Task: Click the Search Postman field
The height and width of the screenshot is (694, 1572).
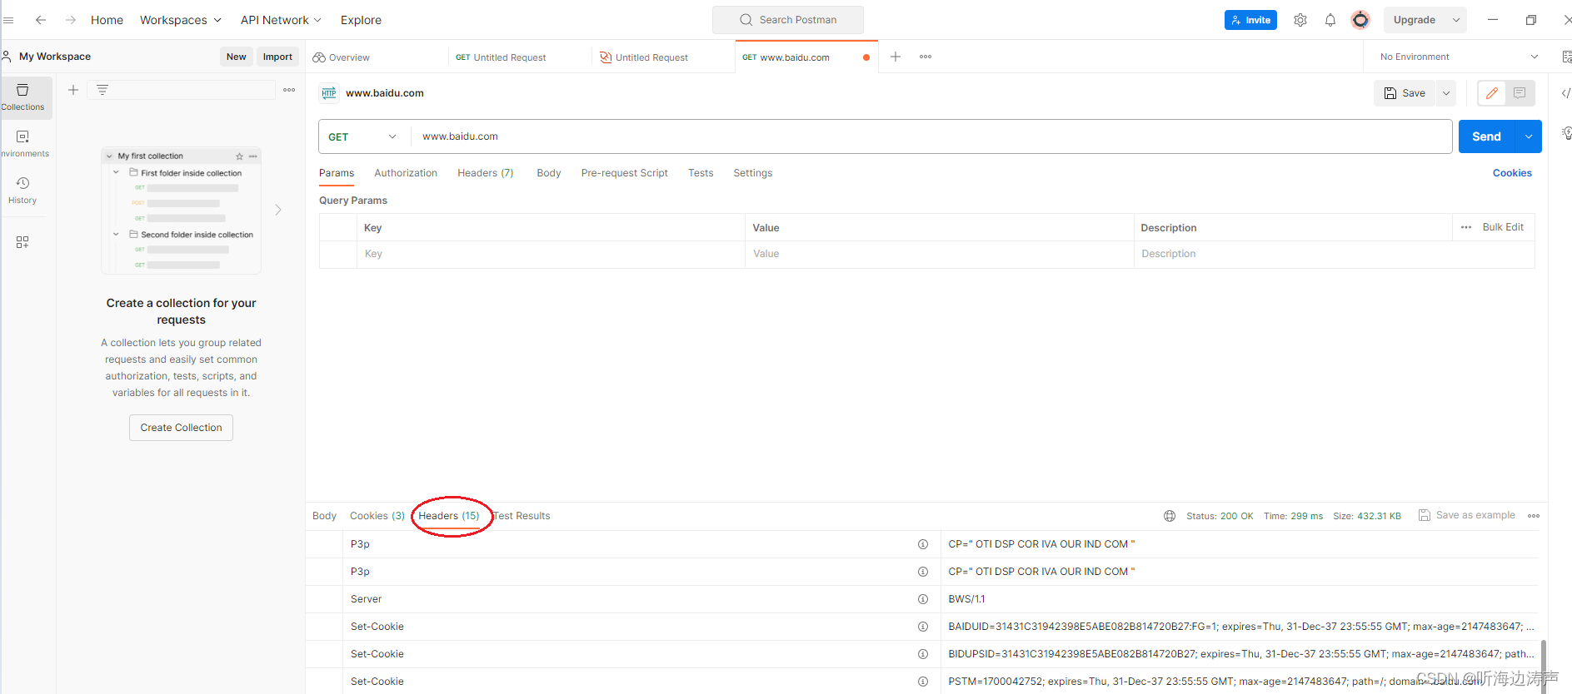Action: click(788, 20)
